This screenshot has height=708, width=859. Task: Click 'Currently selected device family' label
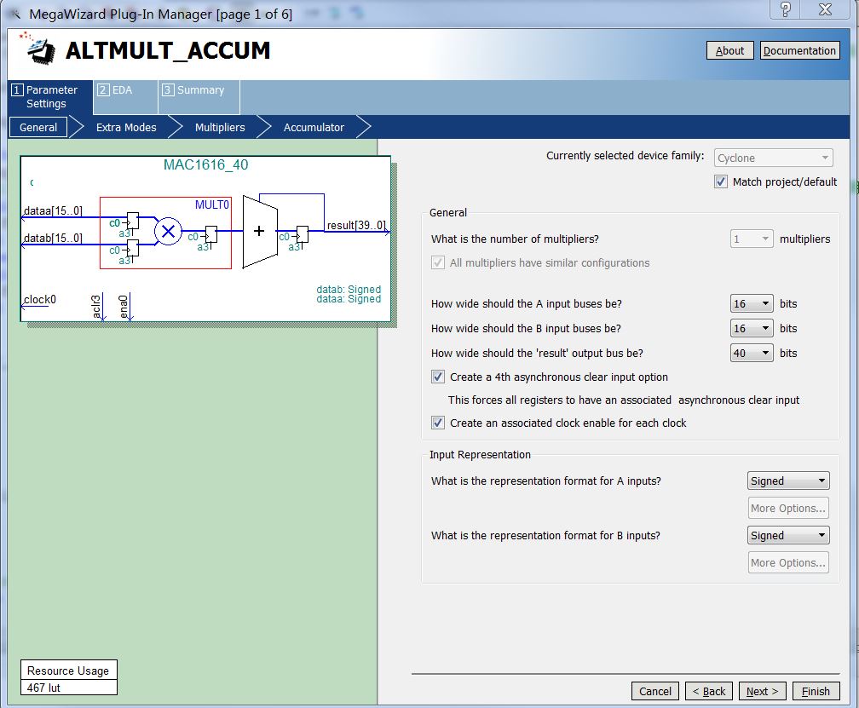pyautogui.click(x=626, y=156)
